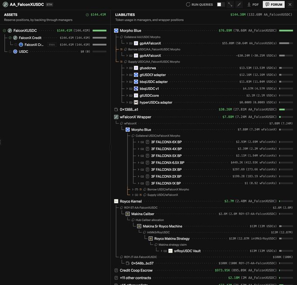
Task: Click the 3F FALCONX-3X BP document icon
Action: (x=147, y=170)
